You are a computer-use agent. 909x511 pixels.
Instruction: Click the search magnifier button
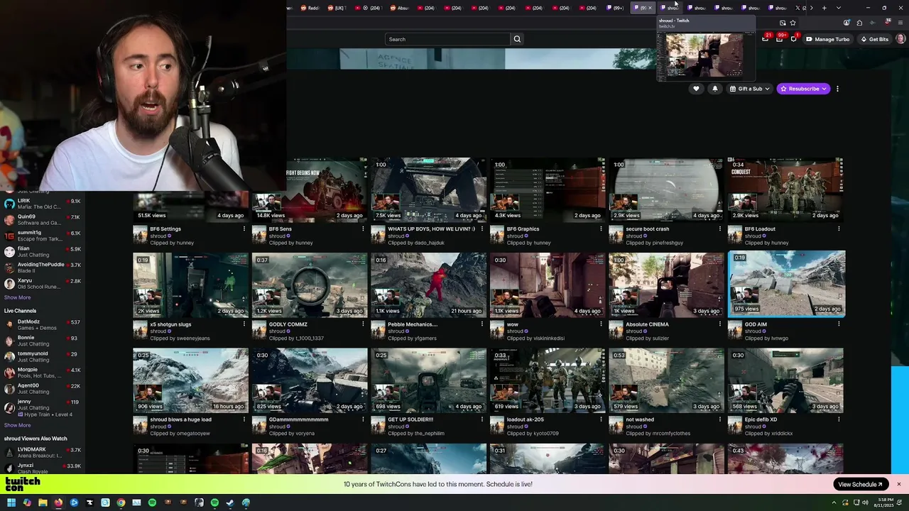tap(517, 39)
